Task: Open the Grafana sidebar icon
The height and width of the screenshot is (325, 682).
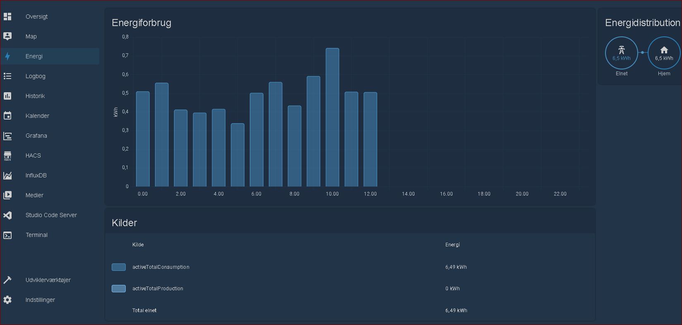Action: [x=7, y=136]
